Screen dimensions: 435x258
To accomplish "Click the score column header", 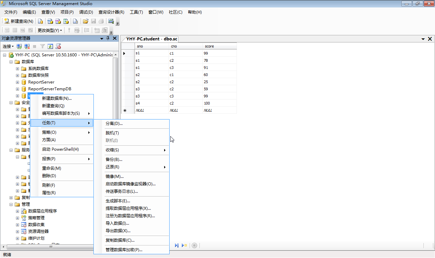I will coord(220,46).
